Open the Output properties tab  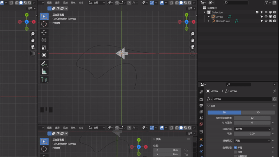(x=201, y=106)
